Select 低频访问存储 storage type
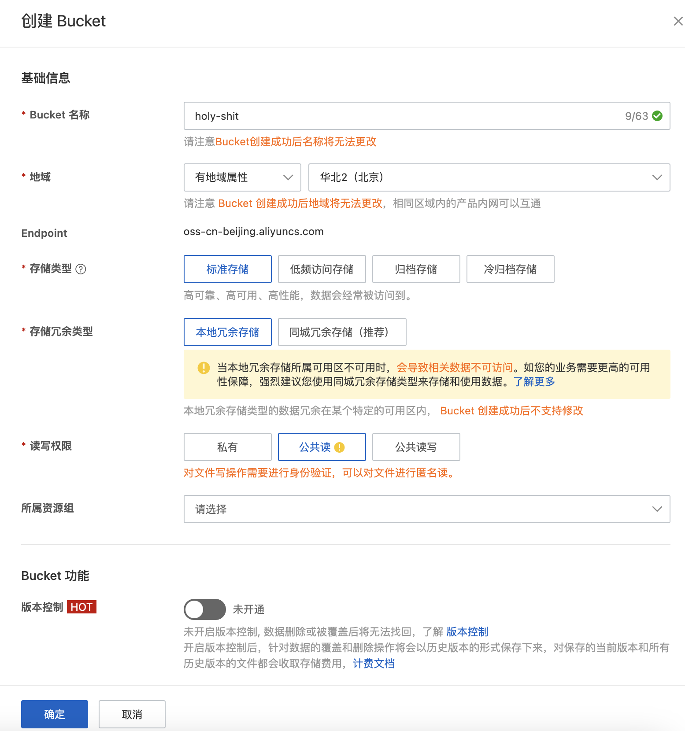 322,269
